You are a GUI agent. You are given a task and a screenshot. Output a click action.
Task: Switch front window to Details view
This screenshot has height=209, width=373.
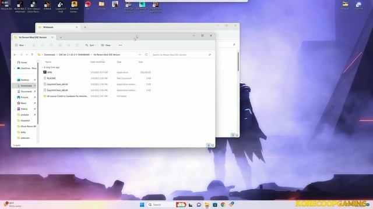coord(209,145)
